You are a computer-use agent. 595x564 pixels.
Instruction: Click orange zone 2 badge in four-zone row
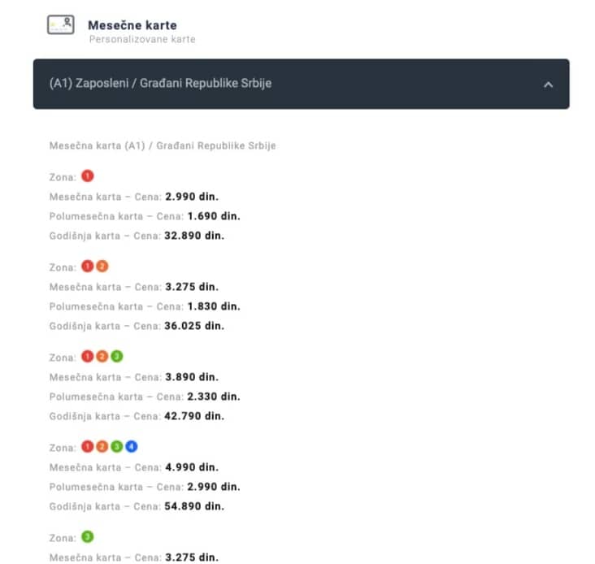[102, 447]
